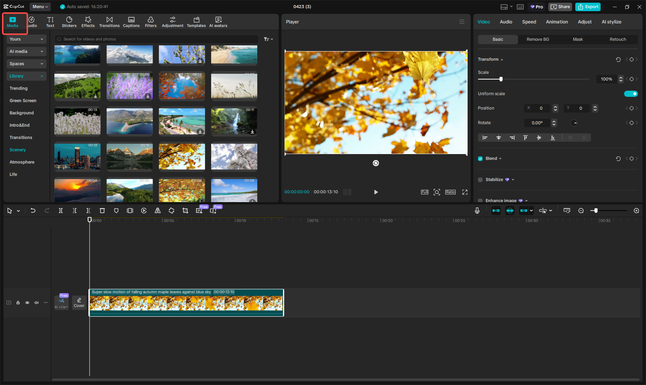Activate the Split tool in the timeline toolbar
646x385 pixels.
click(61, 211)
